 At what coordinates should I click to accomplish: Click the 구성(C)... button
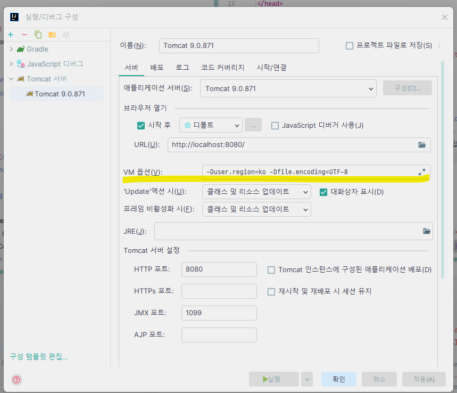click(x=408, y=88)
